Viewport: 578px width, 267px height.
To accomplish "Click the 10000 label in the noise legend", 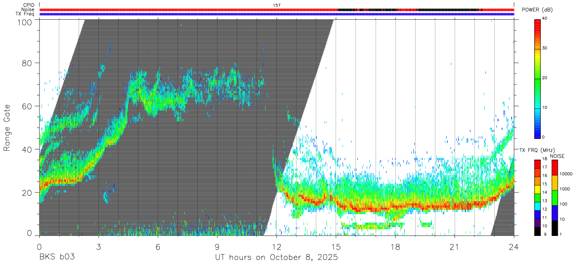I will pos(565,174).
